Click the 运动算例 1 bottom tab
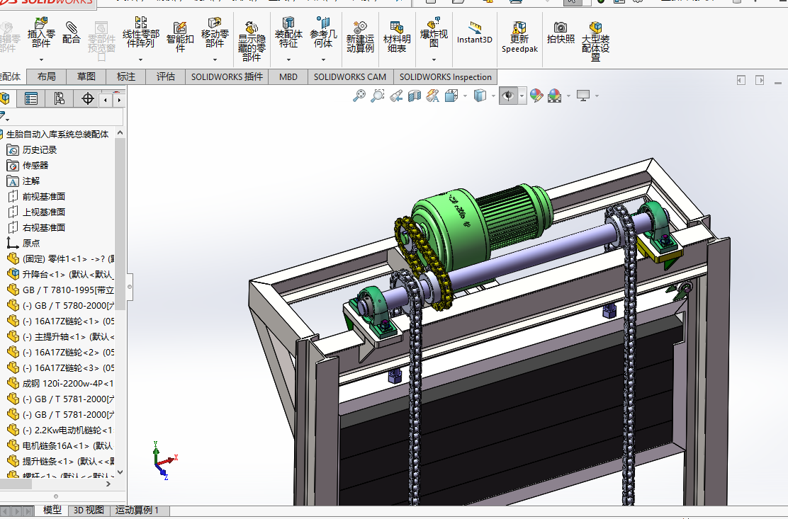 click(x=137, y=511)
